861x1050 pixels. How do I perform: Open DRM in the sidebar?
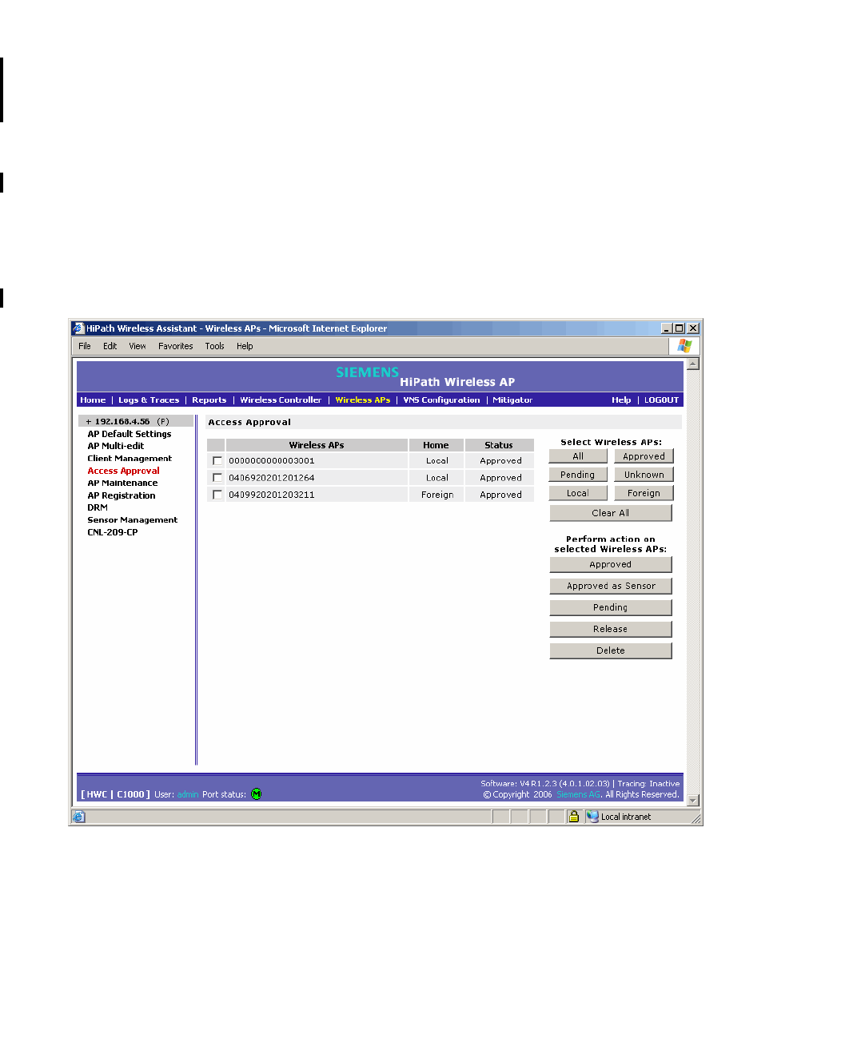point(98,507)
